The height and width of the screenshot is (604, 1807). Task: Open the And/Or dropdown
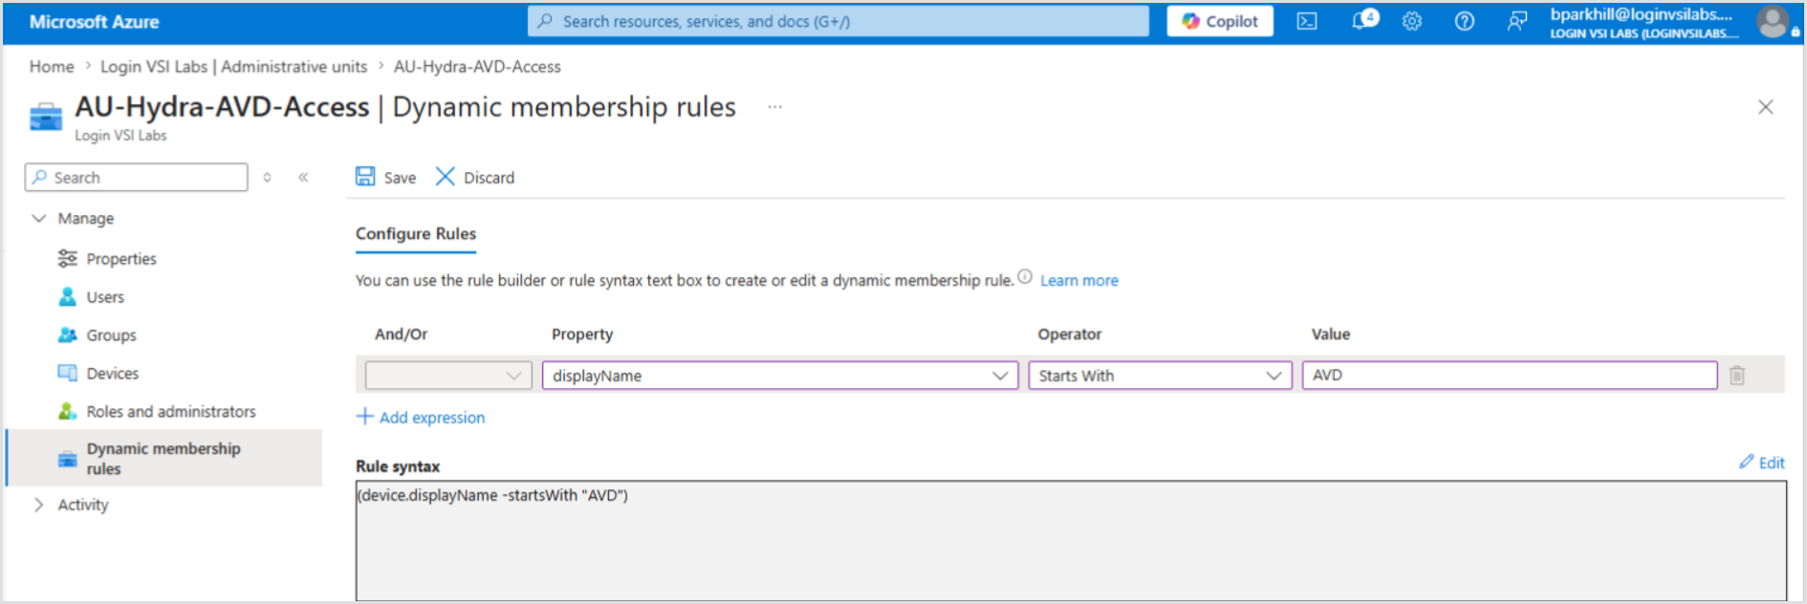(448, 376)
